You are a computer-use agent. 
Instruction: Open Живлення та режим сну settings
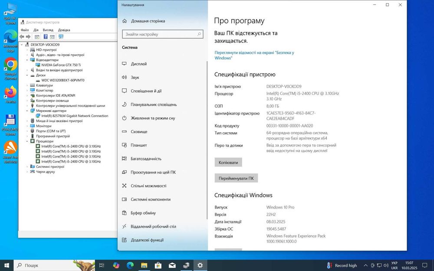point(162,118)
